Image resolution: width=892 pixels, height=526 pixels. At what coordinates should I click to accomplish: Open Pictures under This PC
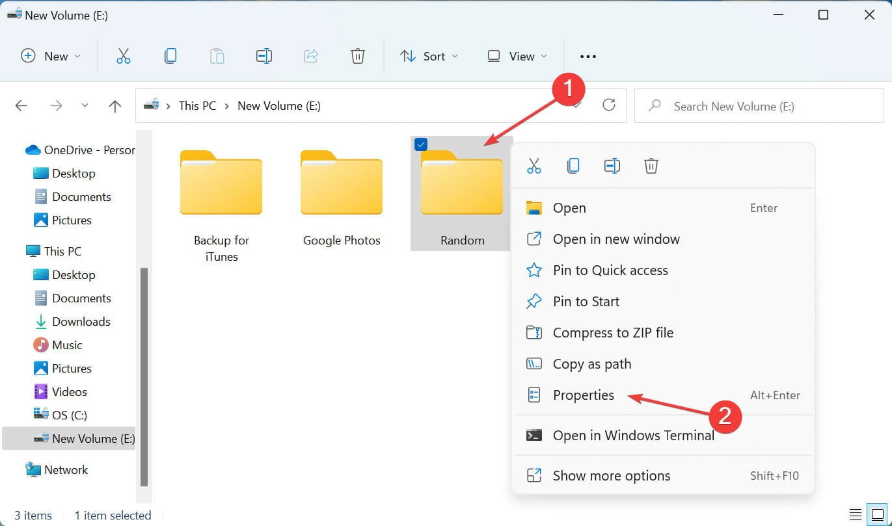pyautogui.click(x=62, y=369)
